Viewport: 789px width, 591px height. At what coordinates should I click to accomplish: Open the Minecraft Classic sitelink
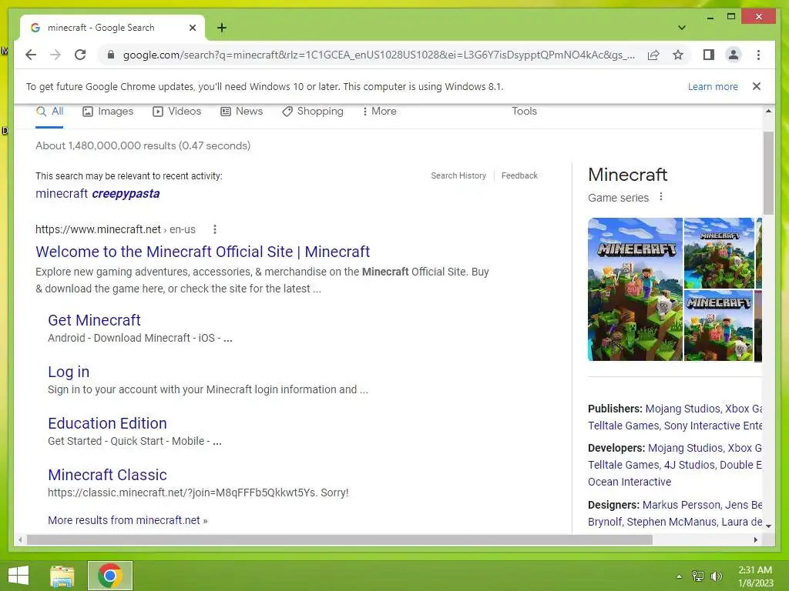point(107,475)
